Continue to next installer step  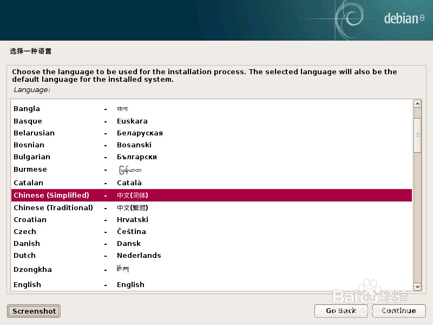(x=399, y=311)
